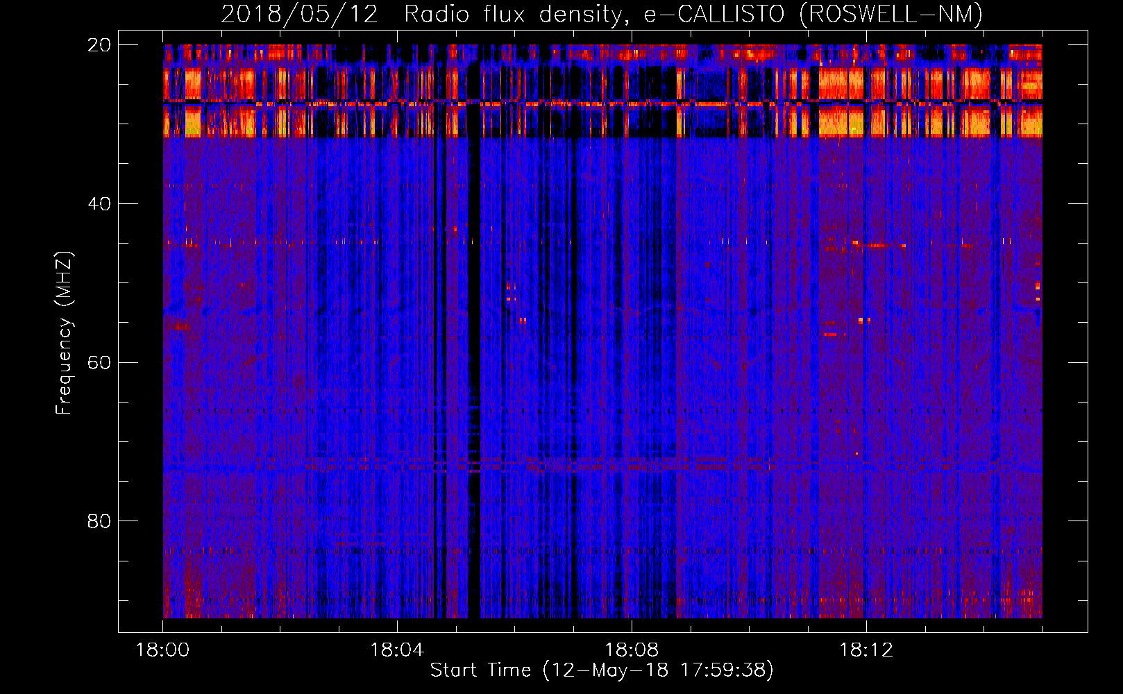Click the frequency tick label '80'
Viewport: 1123px width, 694px height.
[x=99, y=521]
